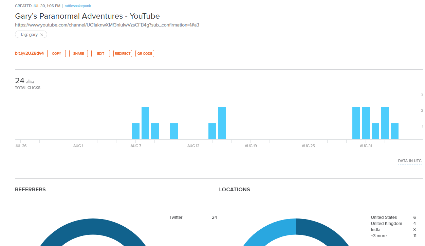The height and width of the screenshot is (246, 425).
Task: Open the bit.ly/2UZ8dv4 short link
Action: (x=29, y=53)
